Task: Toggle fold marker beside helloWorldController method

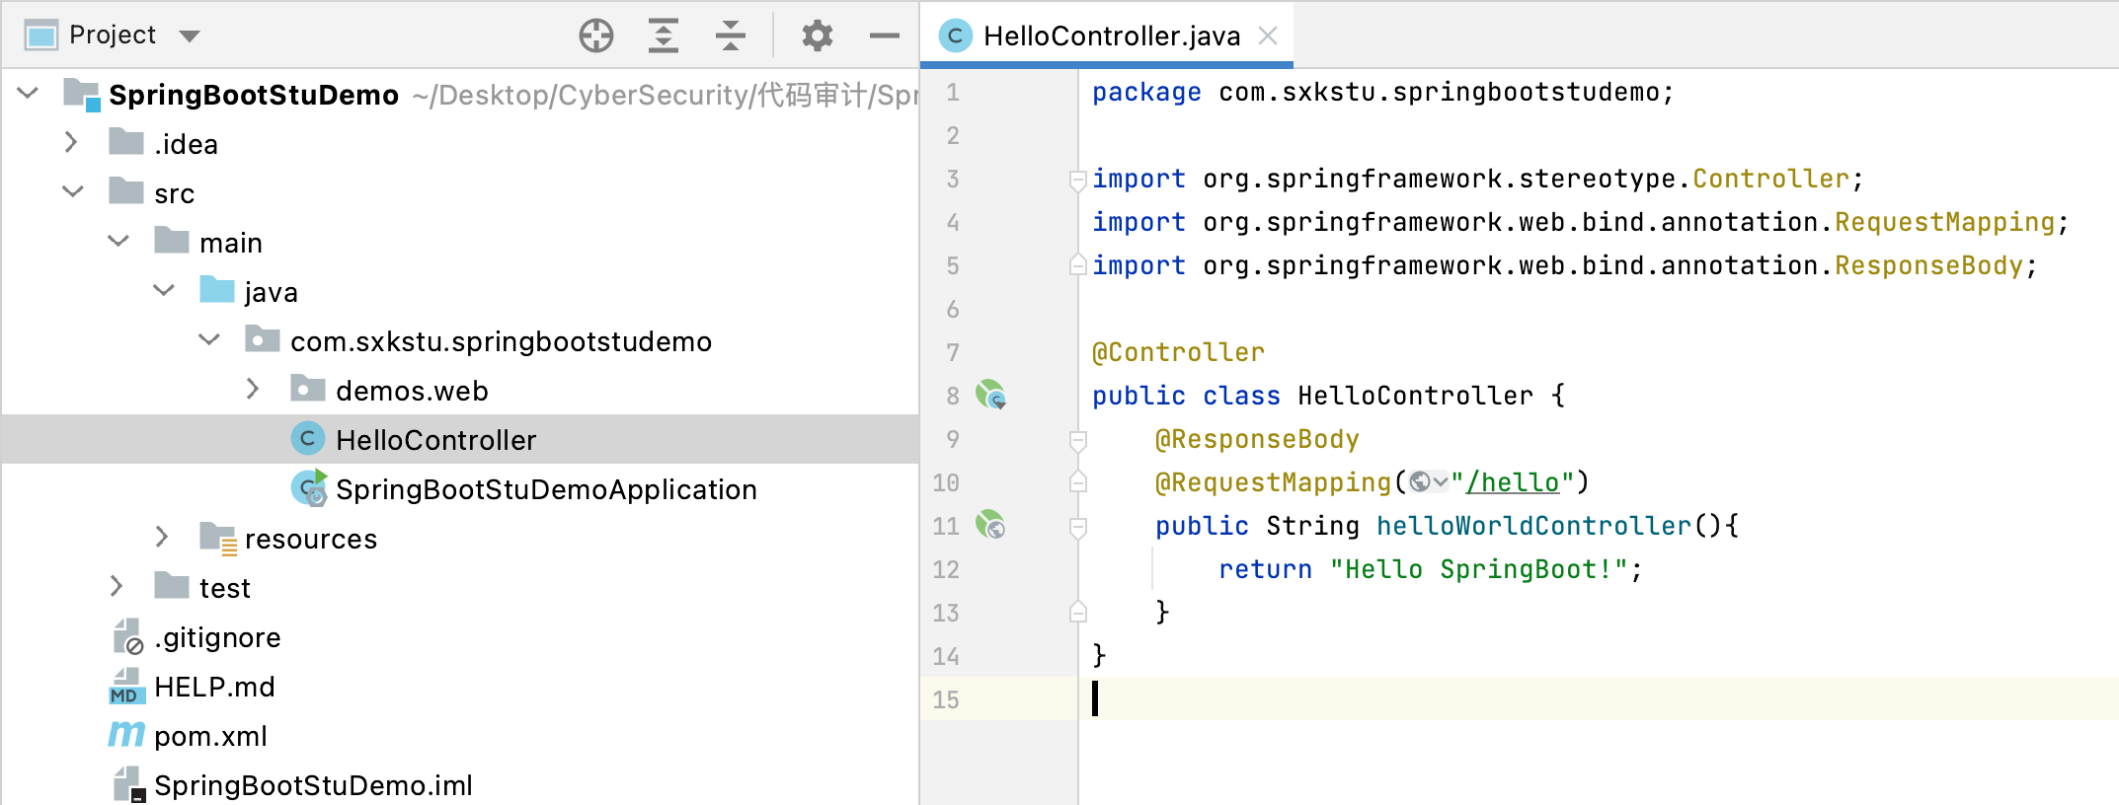Action: 1078,527
